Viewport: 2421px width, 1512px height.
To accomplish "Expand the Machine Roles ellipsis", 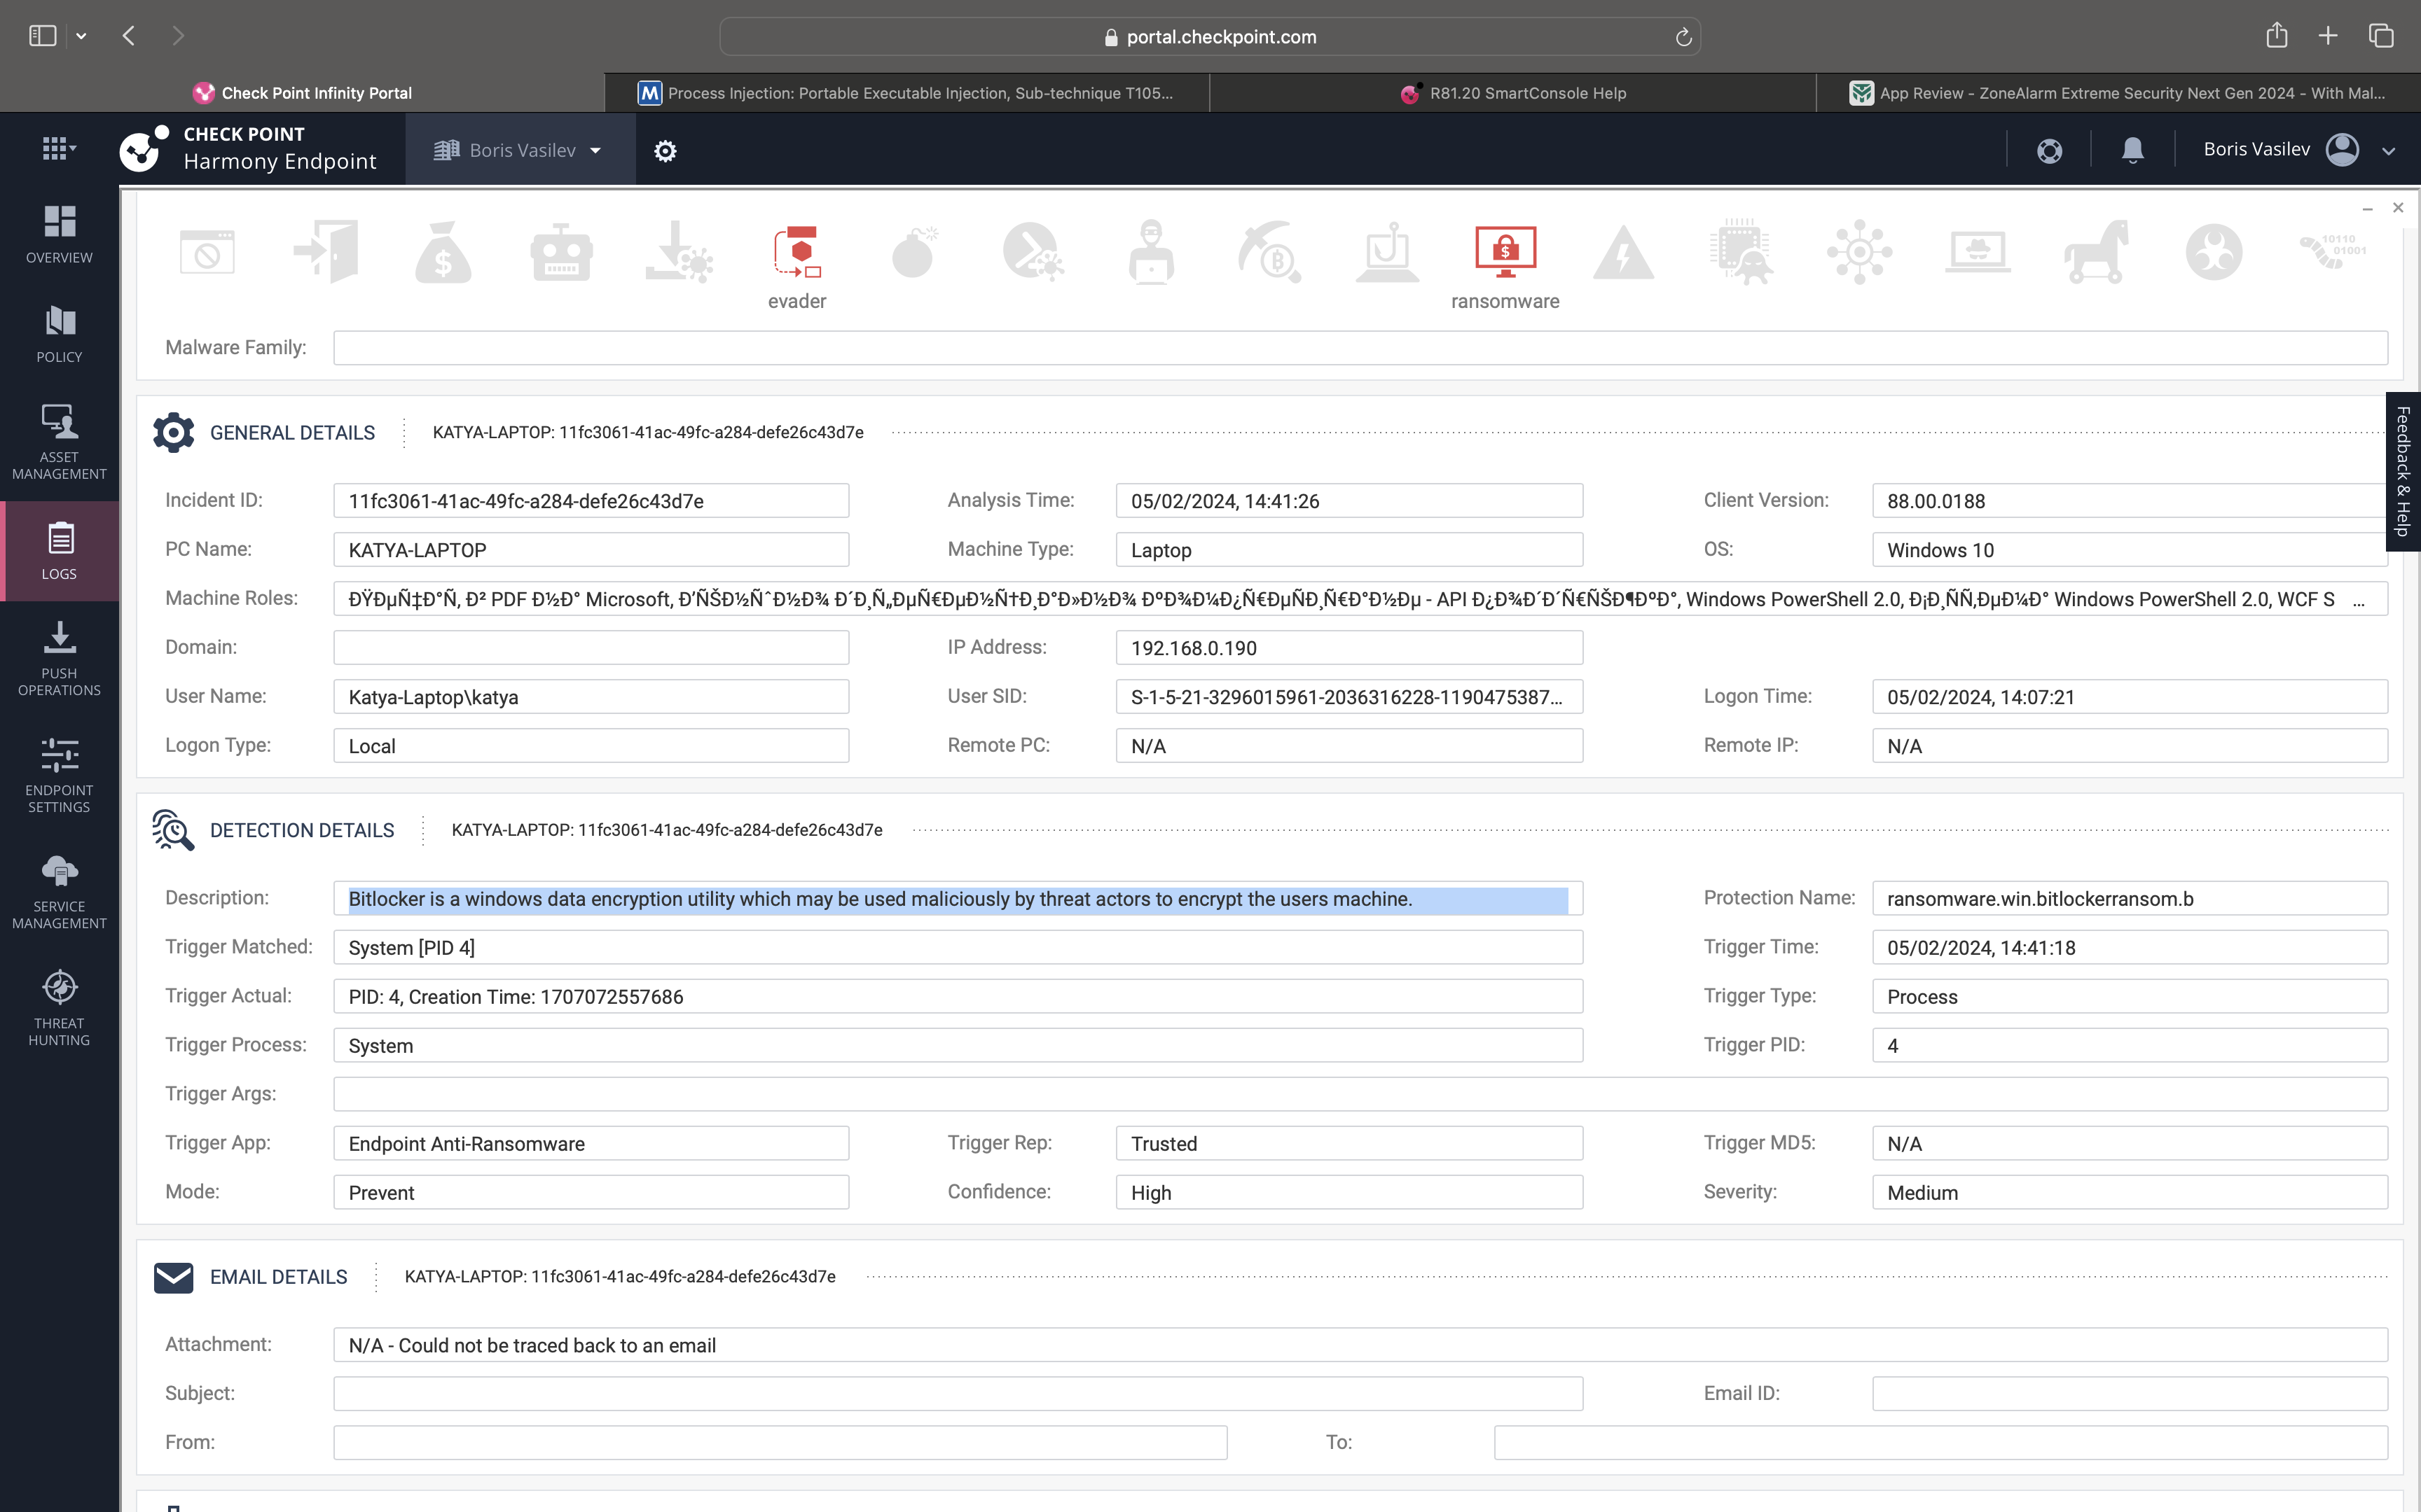I will [x=2359, y=600].
